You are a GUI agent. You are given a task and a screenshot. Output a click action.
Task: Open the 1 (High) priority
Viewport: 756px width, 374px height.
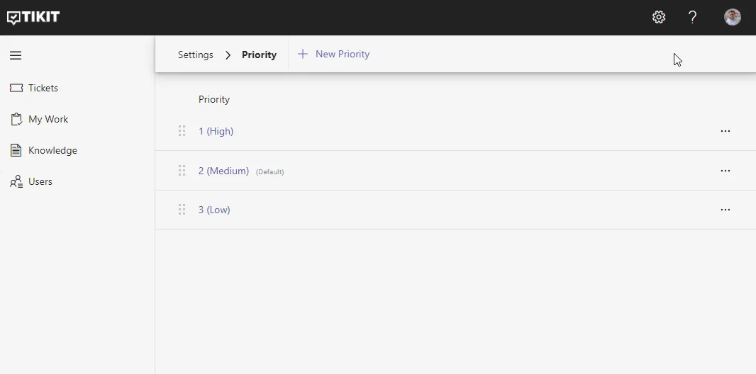(x=216, y=132)
